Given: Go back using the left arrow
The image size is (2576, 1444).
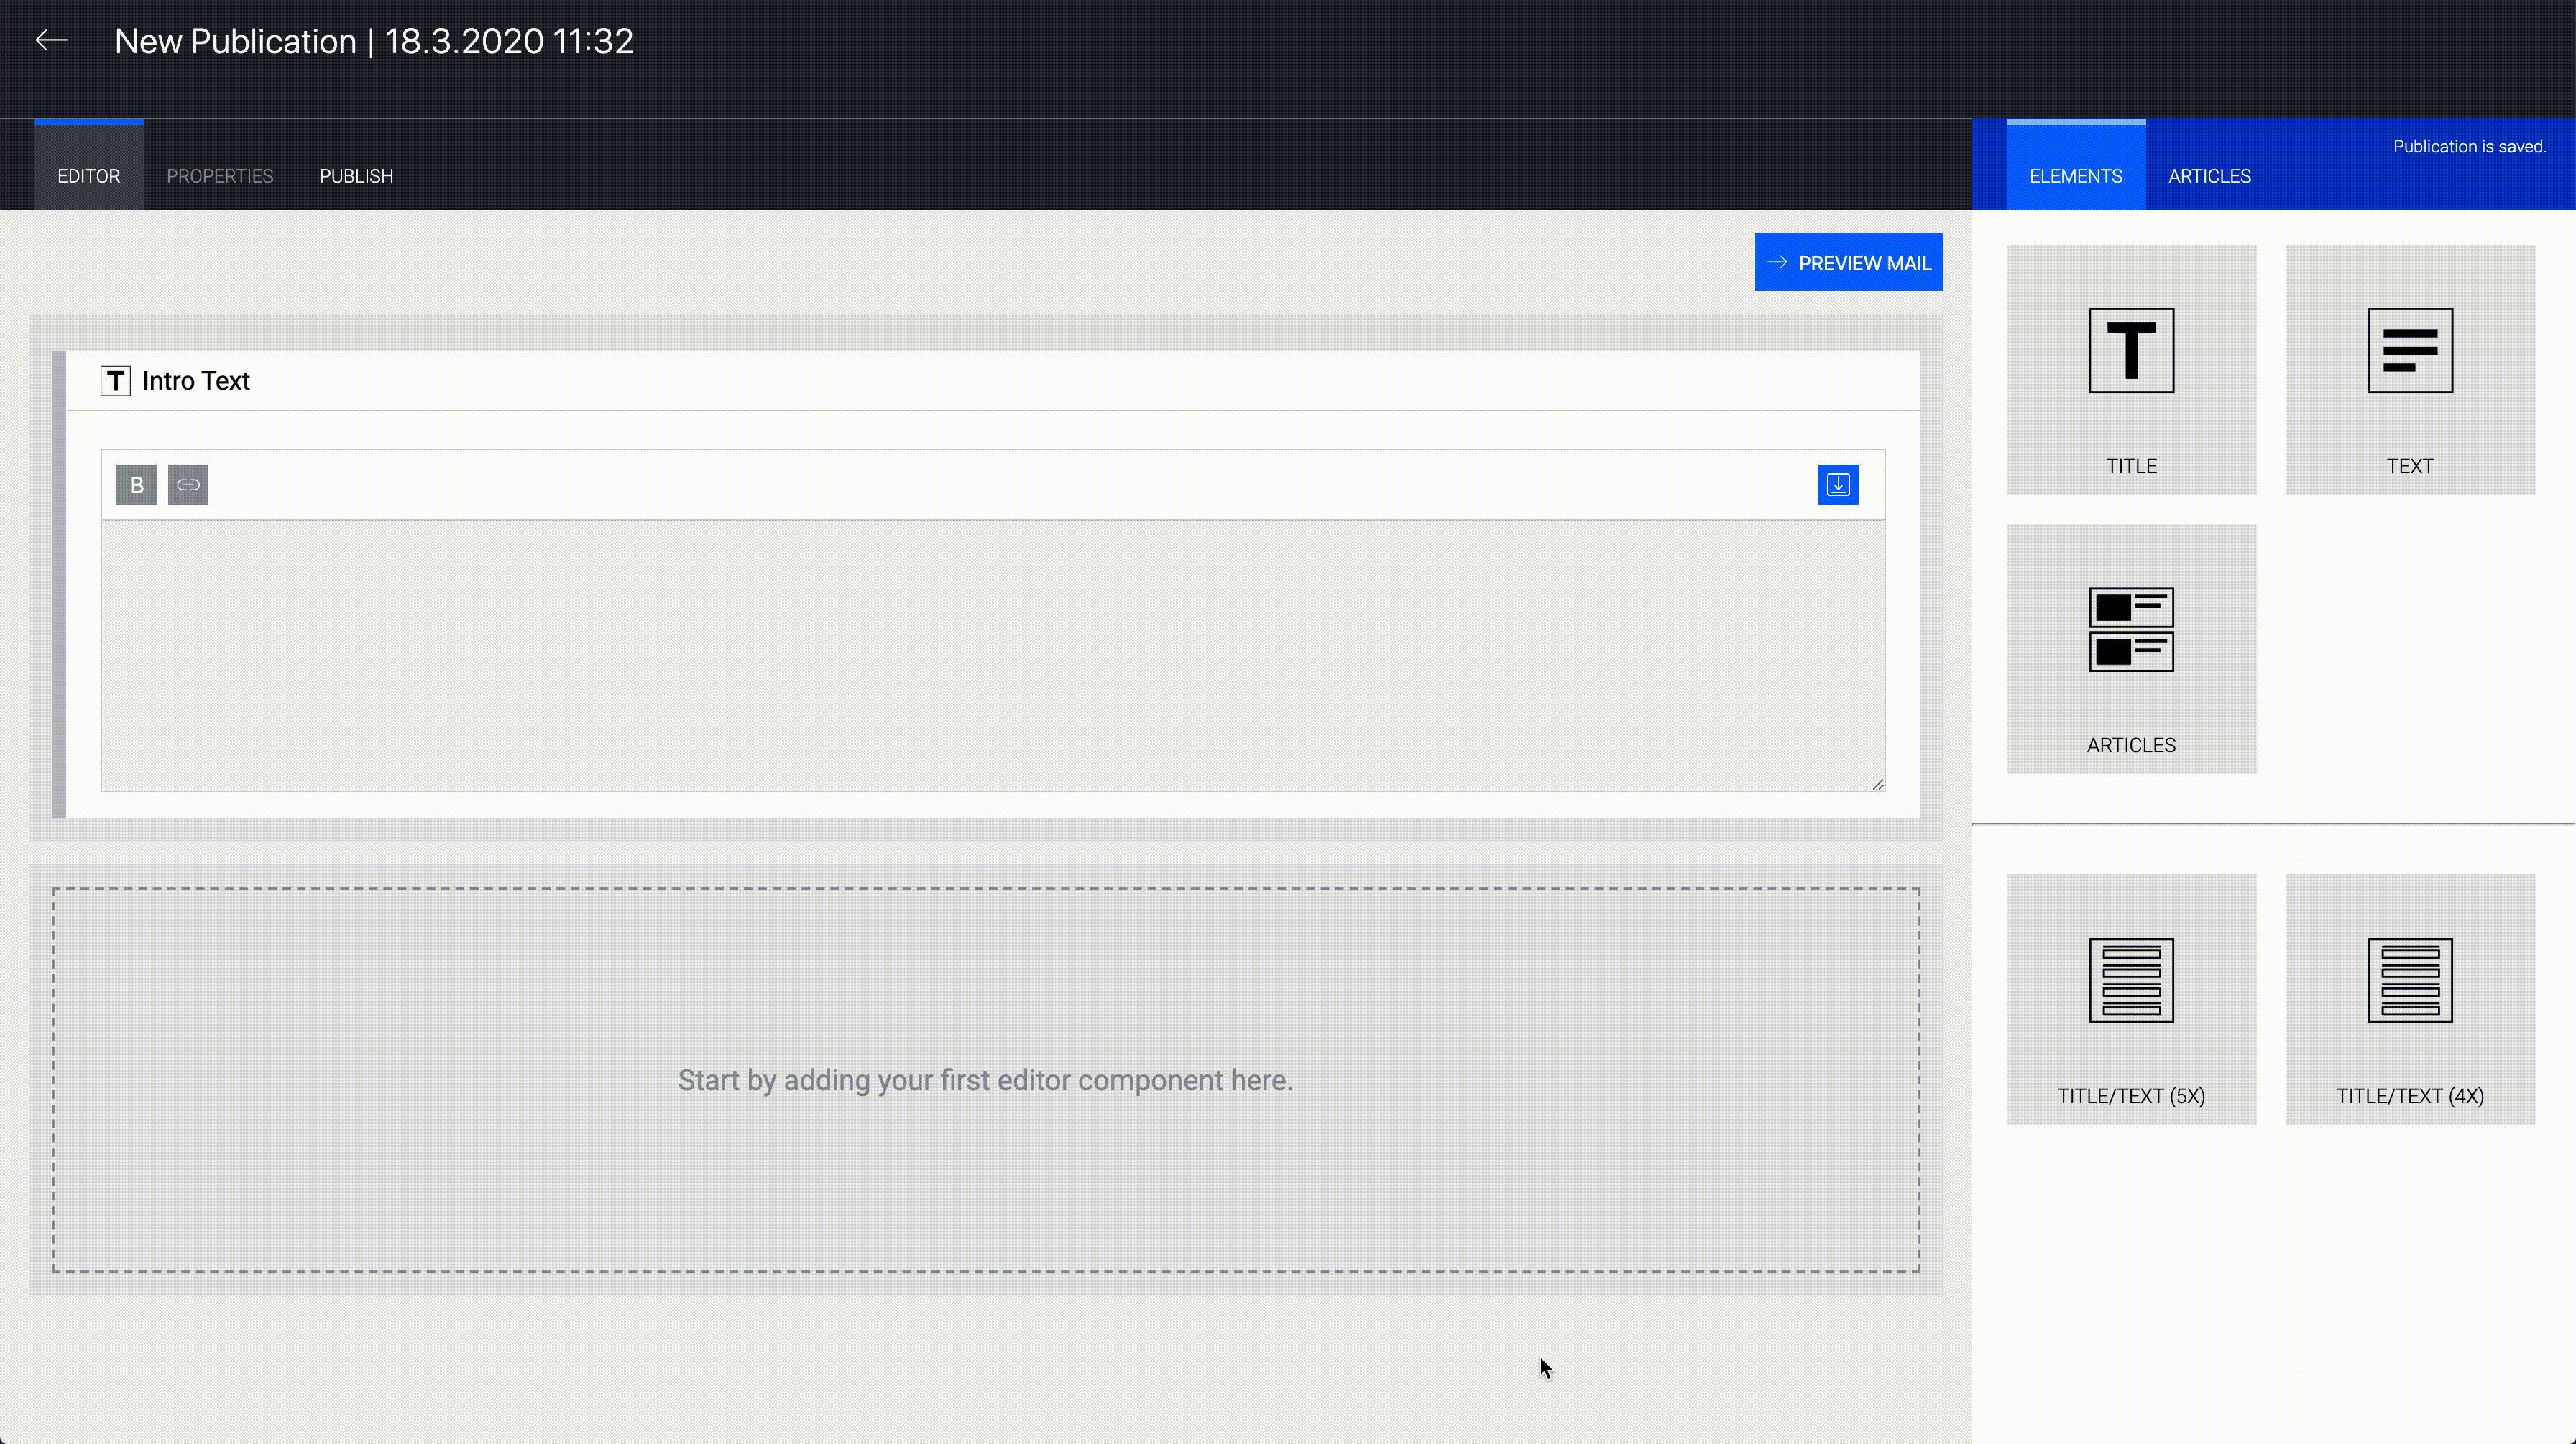Looking at the screenshot, I should [51, 41].
